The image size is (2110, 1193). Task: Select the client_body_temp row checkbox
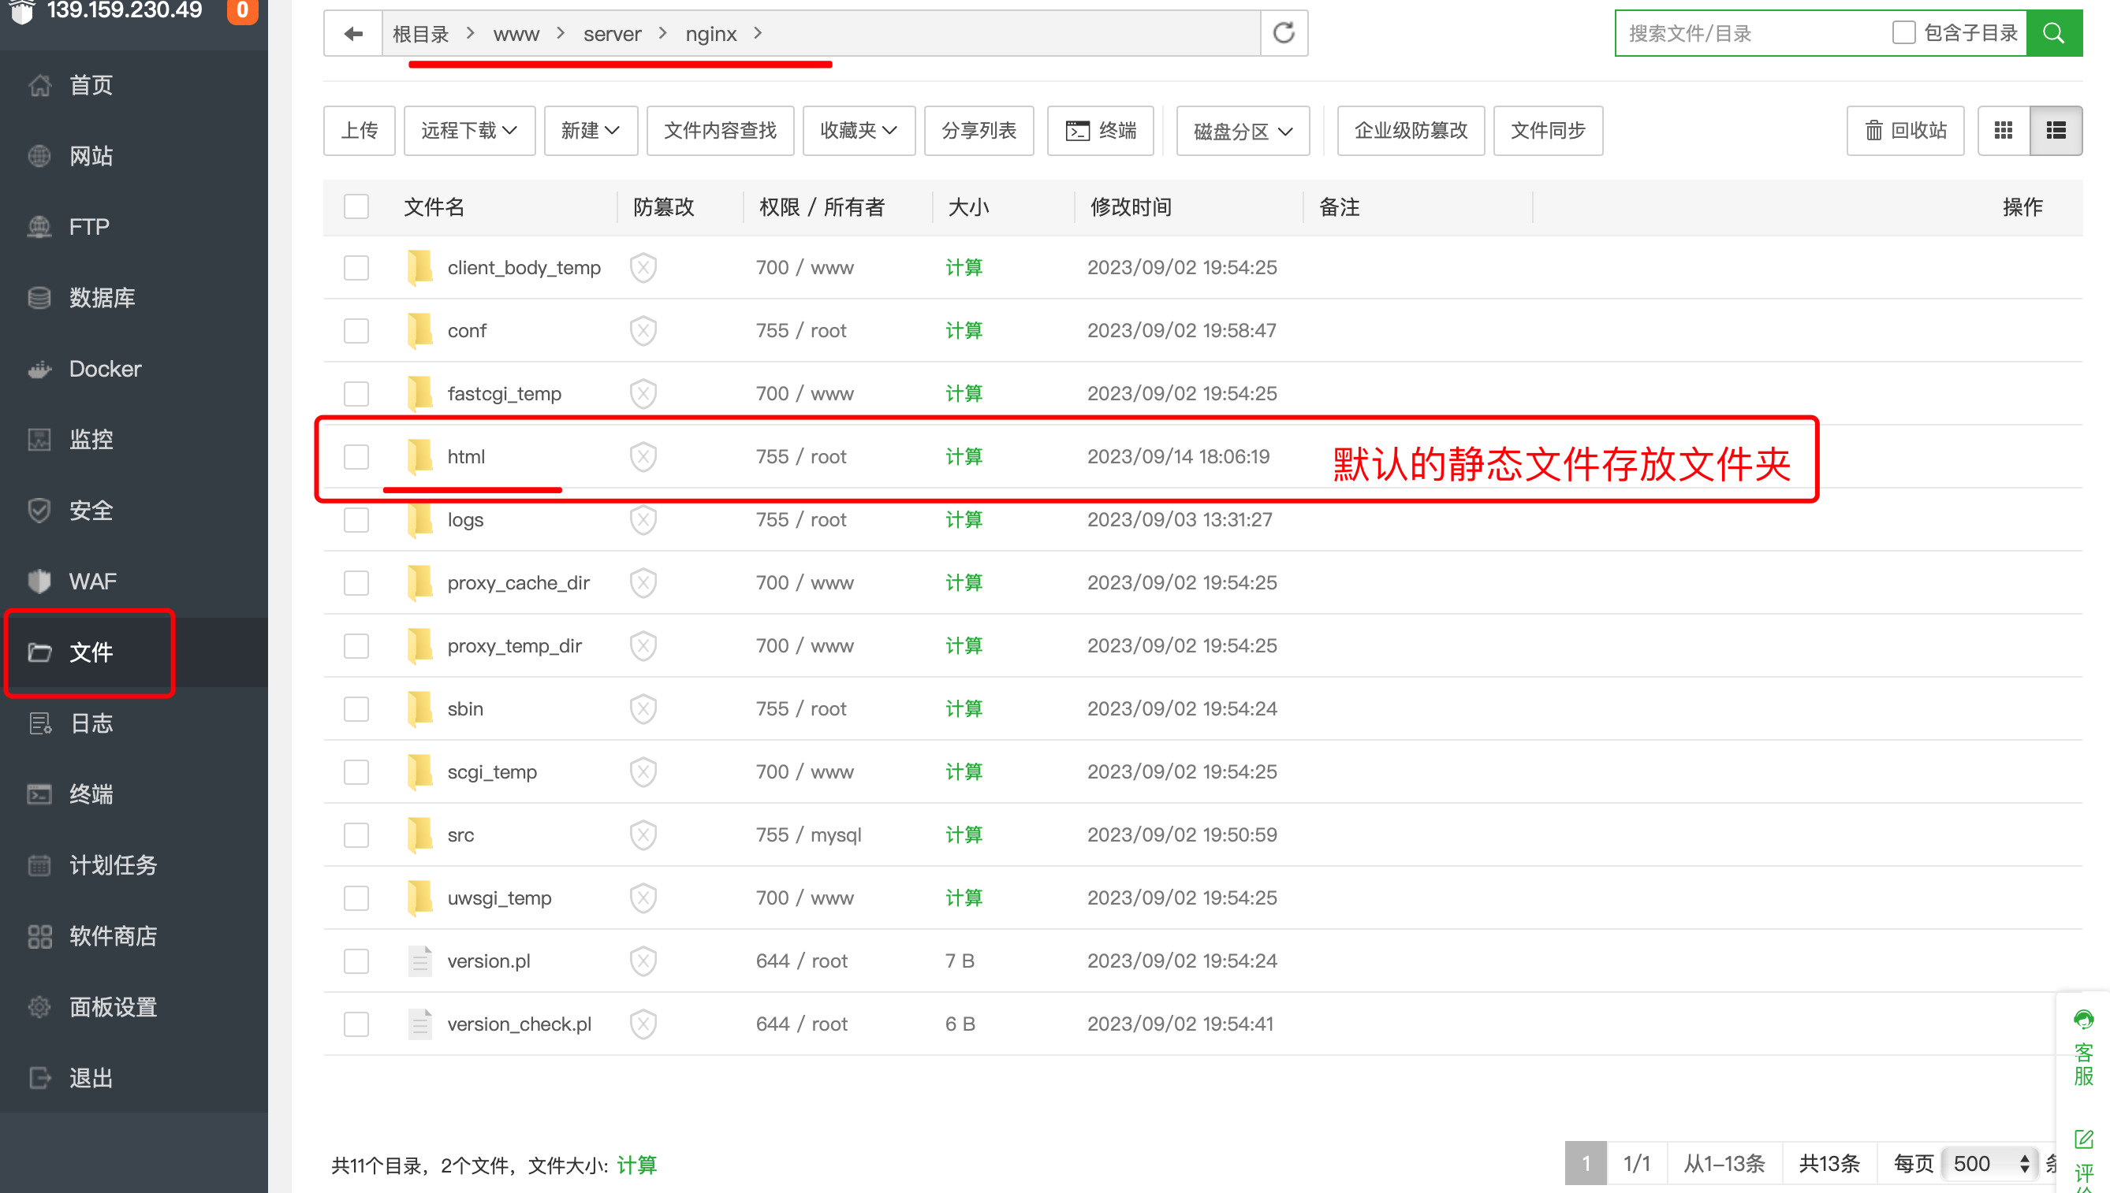tap(356, 268)
